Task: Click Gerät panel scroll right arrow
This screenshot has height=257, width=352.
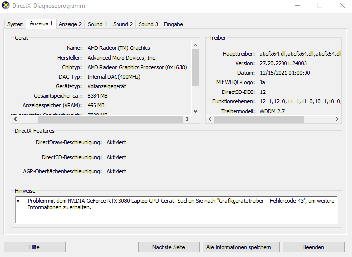Action: tap(188, 119)
